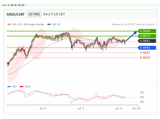Click the 0.9875 green resistance tag
The image size is (160, 119).
pyautogui.click(x=147, y=36)
